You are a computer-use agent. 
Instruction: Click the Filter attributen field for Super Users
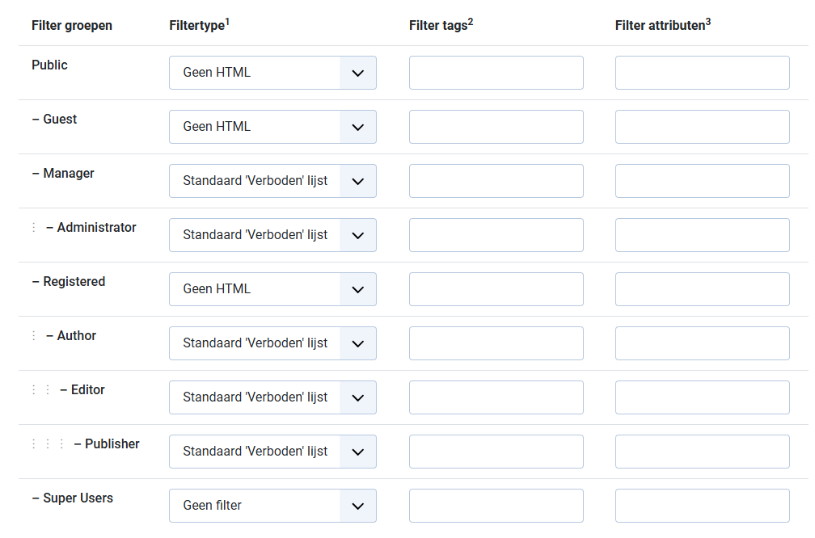point(702,506)
